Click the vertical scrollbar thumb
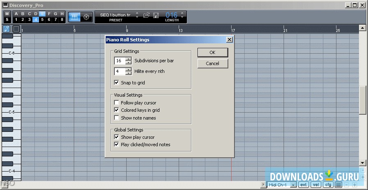This screenshot has height=190, width=368. click(x=362, y=100)
